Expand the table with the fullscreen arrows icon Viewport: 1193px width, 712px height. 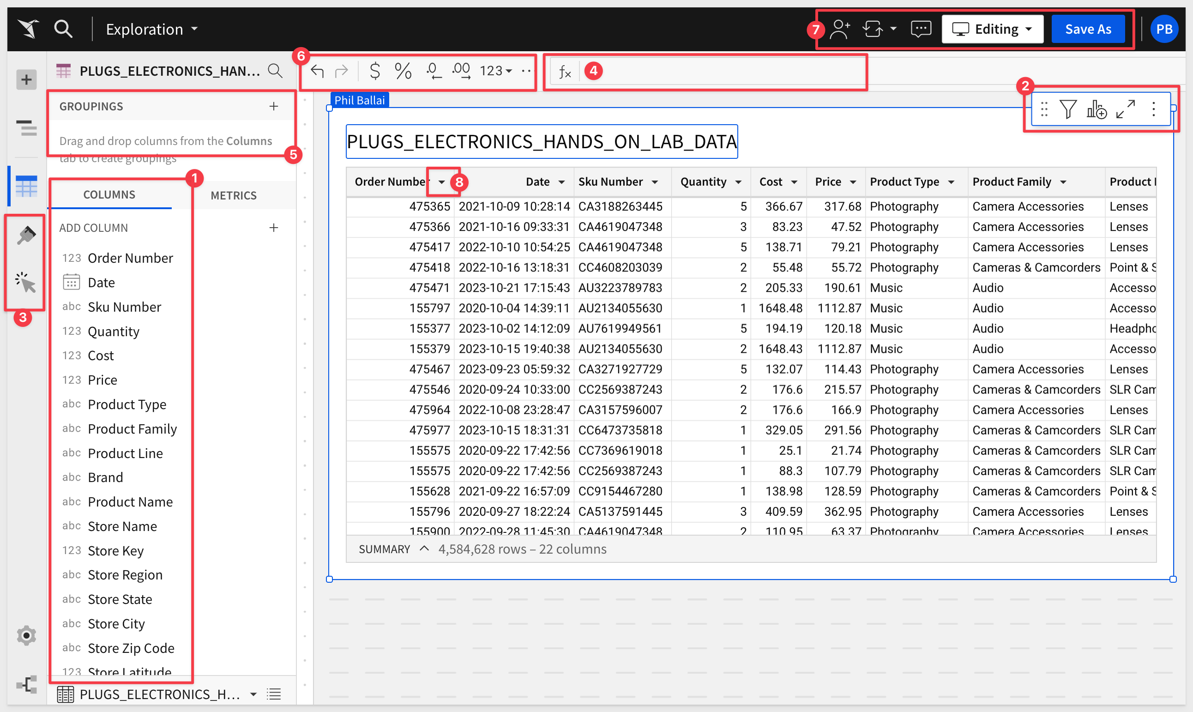coord(1125,109)
